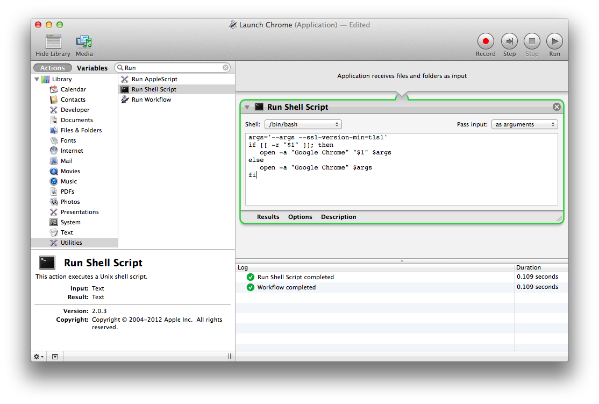Select the Developer category

pos(75,110)
